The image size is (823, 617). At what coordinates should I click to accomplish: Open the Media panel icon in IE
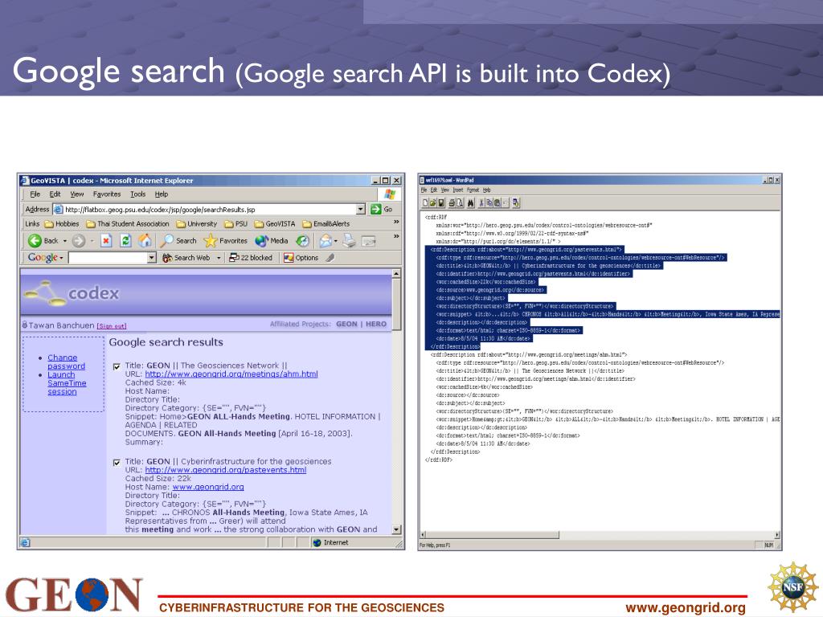(261, 241)
